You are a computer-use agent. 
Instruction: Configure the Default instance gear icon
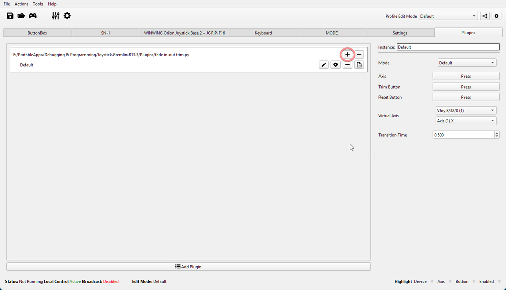coord(335,65)
